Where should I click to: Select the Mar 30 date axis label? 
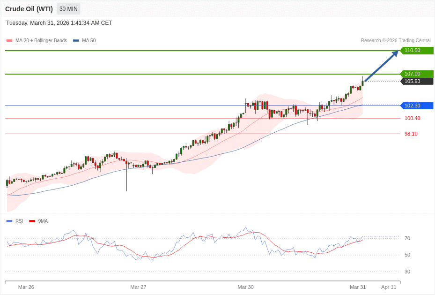coord(246,287)
